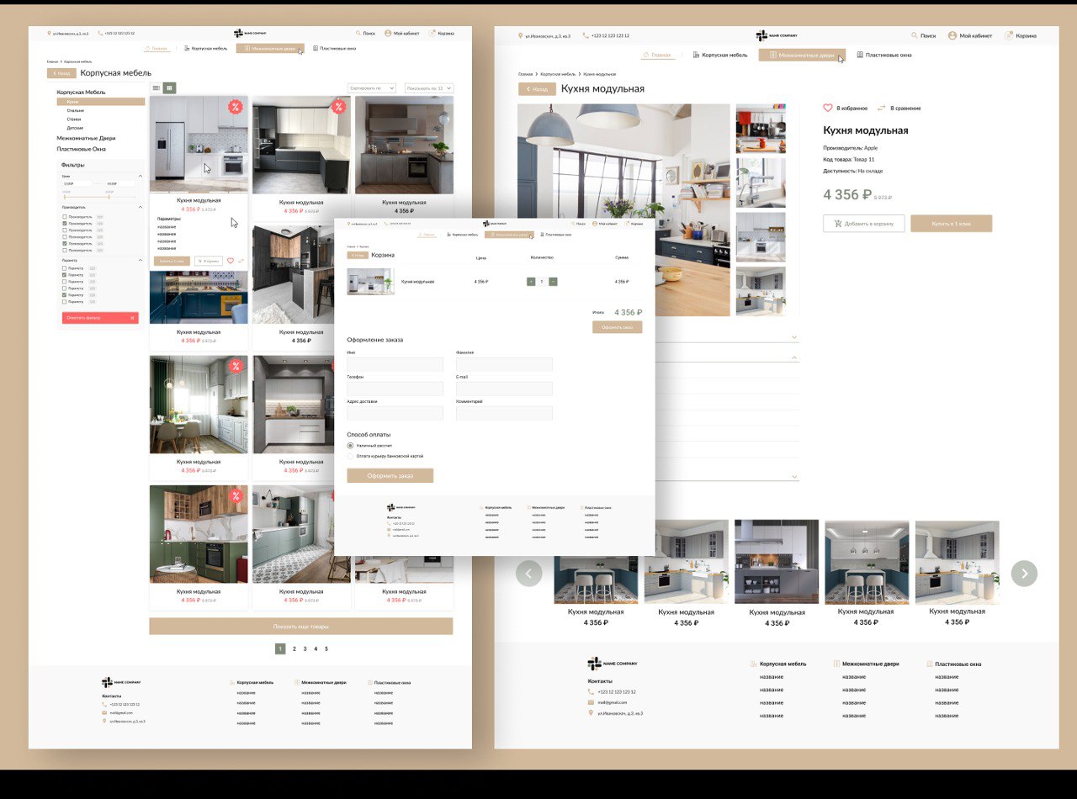Viewport: 1077px width, 799px height.
Task: Select Наличный расчет payment radio button
Action: pyautogui.click(x=351, y=445)
